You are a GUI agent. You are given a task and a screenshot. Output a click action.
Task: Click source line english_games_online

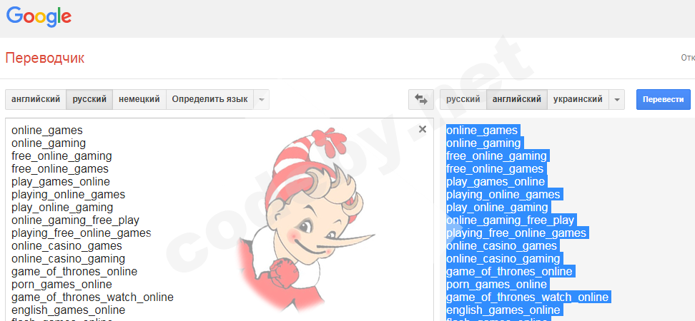(x=68, y=310)
